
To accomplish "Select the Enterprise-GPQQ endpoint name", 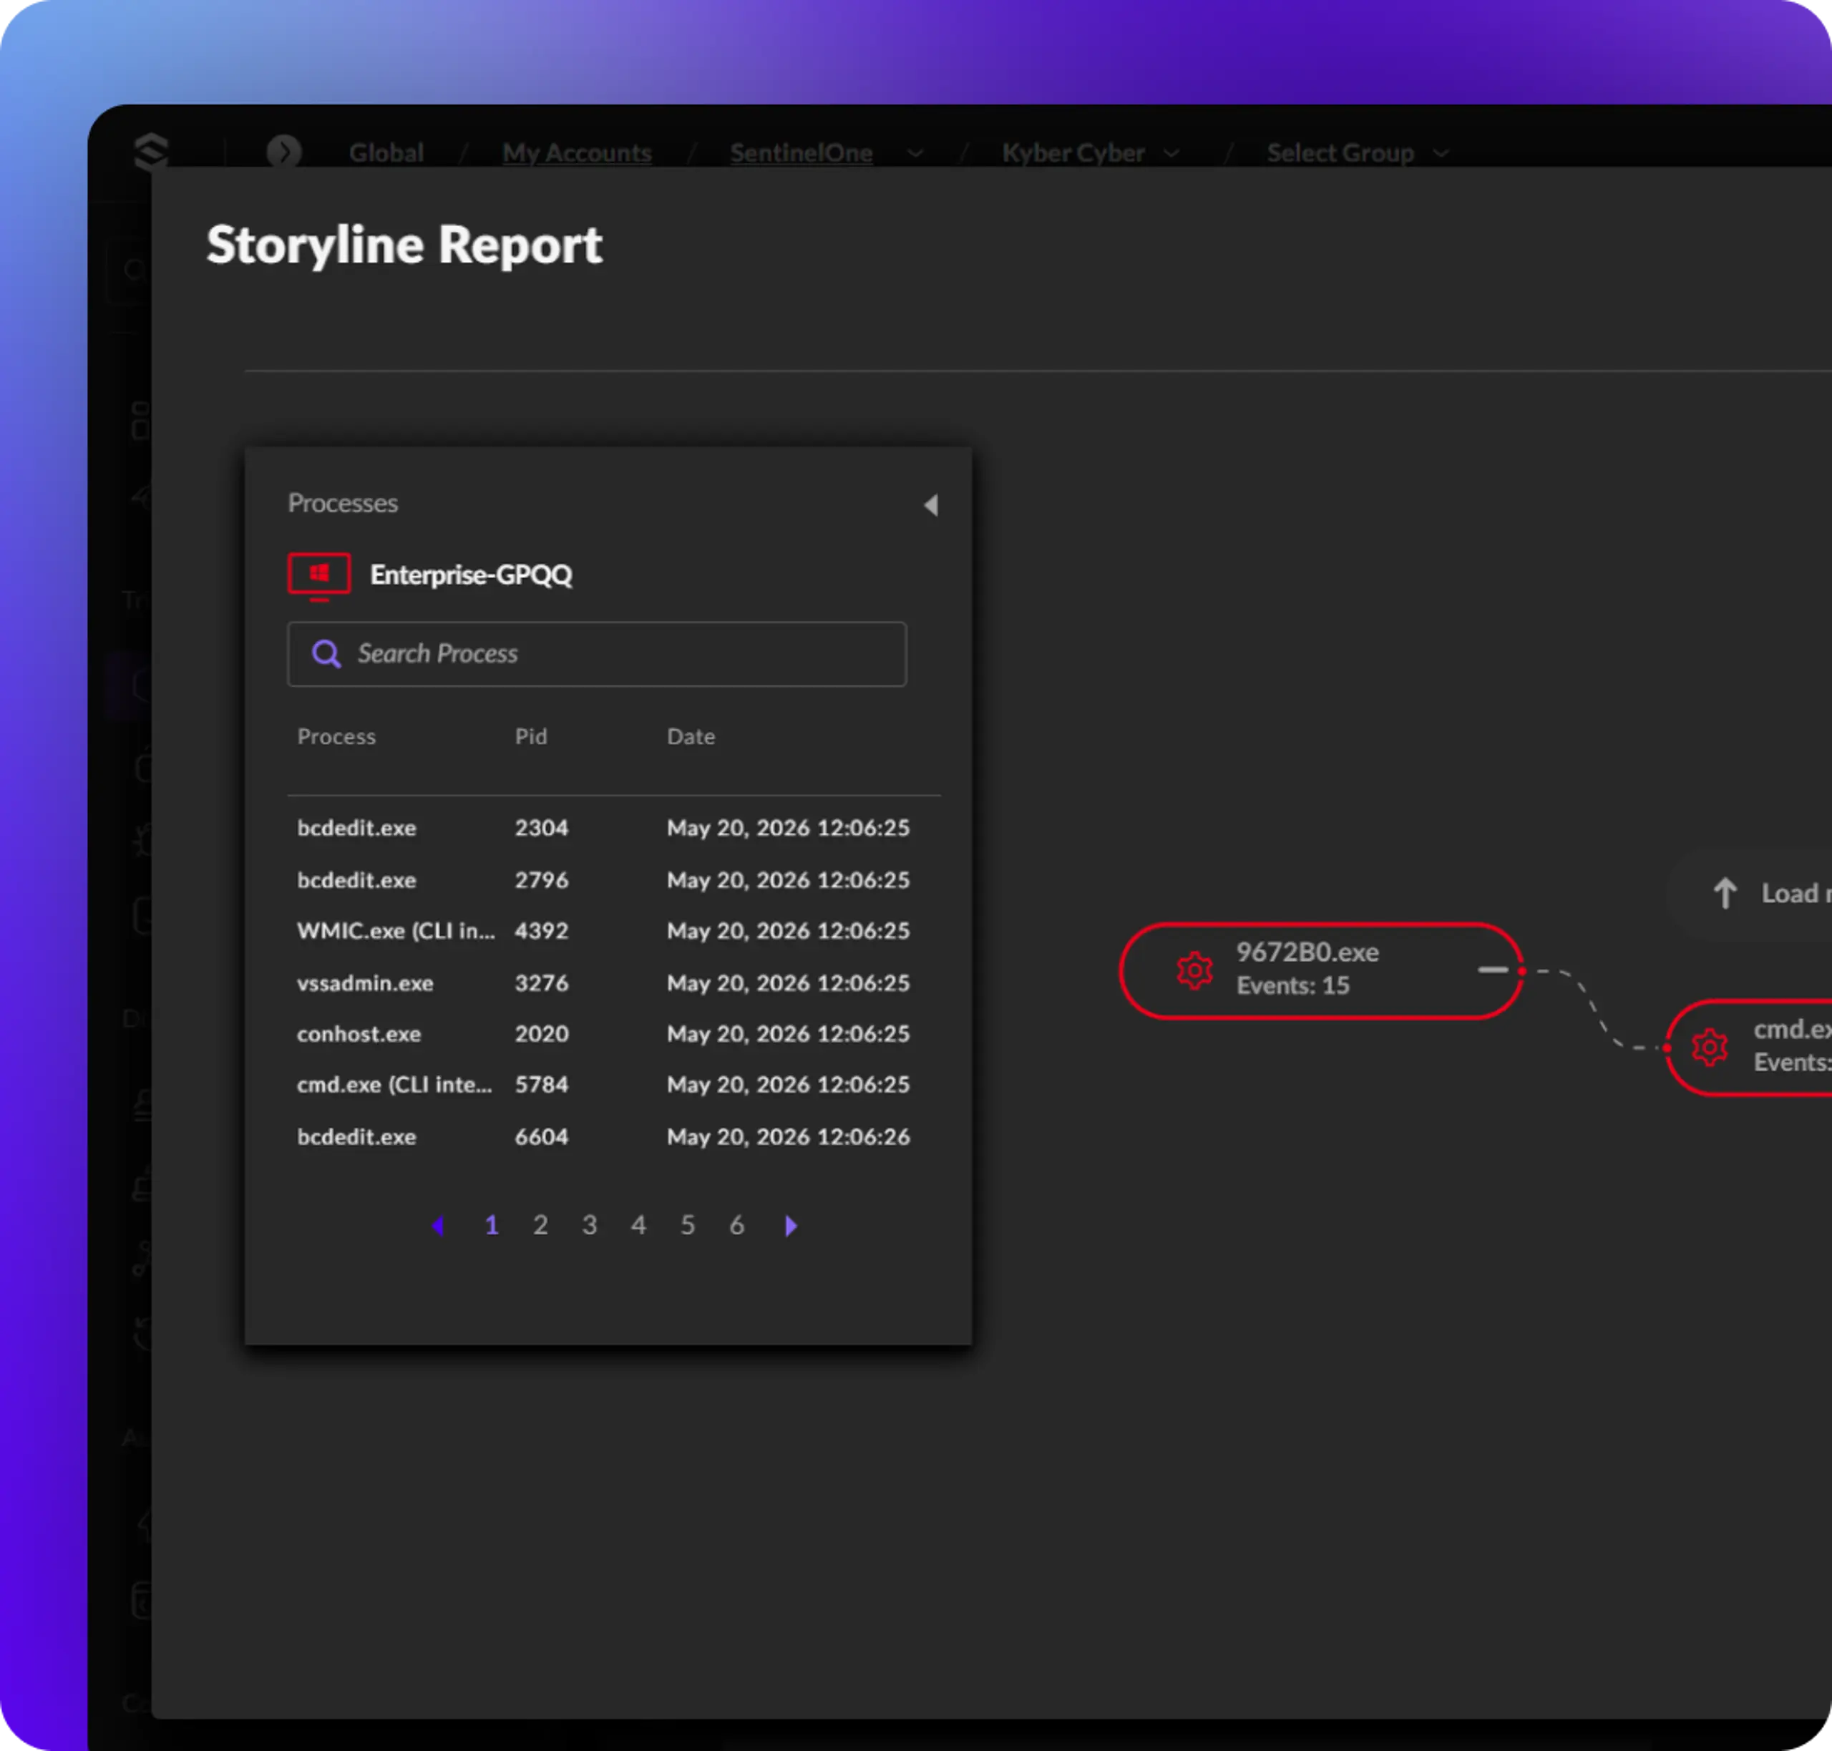I will [472, 575].
